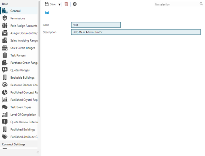The height and width of the screenshot is (156, 205).
Task: Click the sidebar vertical scrollbar
Action: click(x=40, y=61)
